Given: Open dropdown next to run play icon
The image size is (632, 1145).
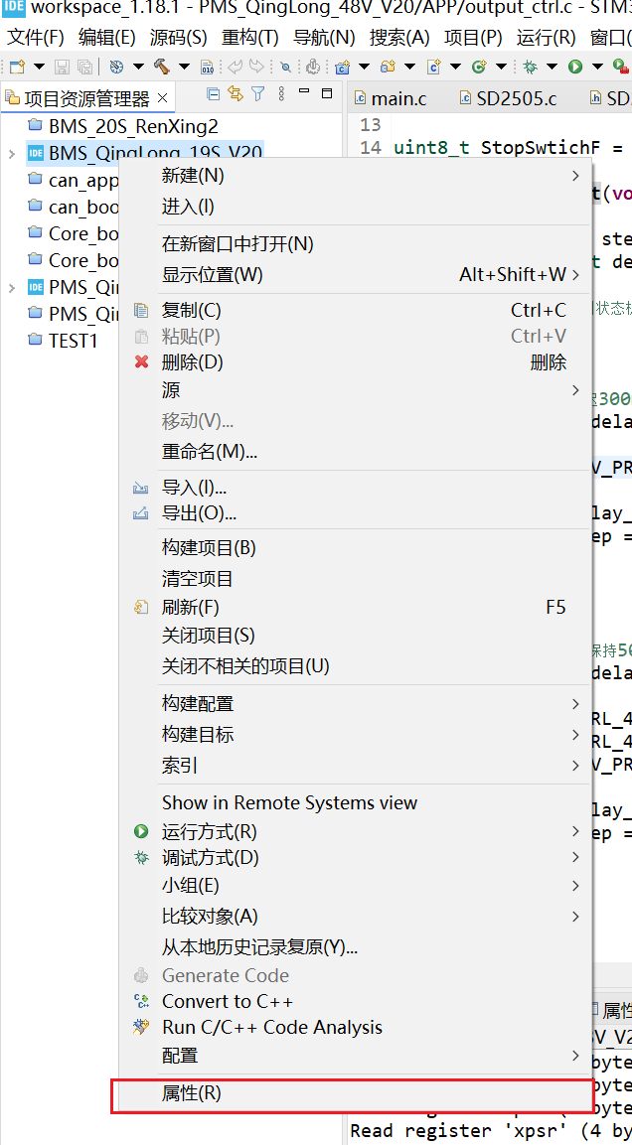Looking at the screenshot, I should pyautogui.click(x=597, y=68).
